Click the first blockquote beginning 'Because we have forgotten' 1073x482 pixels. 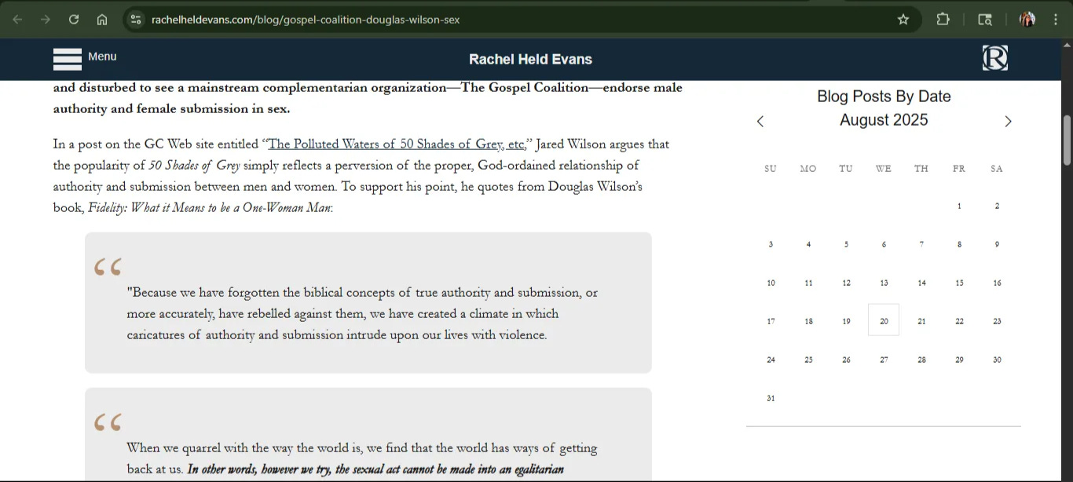[368, 302]
